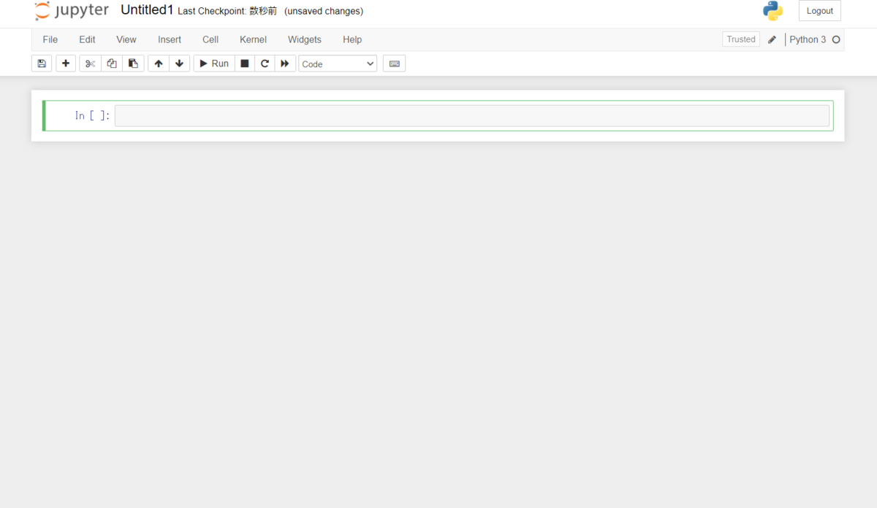Viewport: 877px width, 508px height.
Task: Open the Kernel menu
Action: click(x=253, y=39)
